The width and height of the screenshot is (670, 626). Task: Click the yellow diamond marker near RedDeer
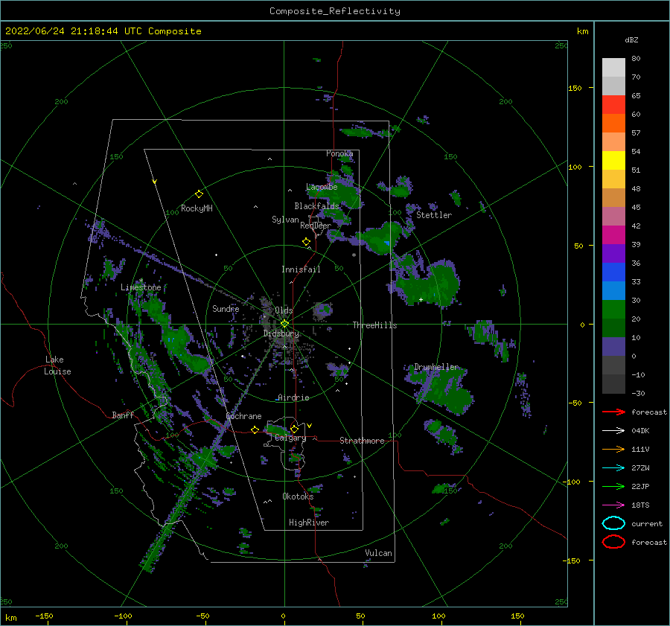[x=306, y=242]
